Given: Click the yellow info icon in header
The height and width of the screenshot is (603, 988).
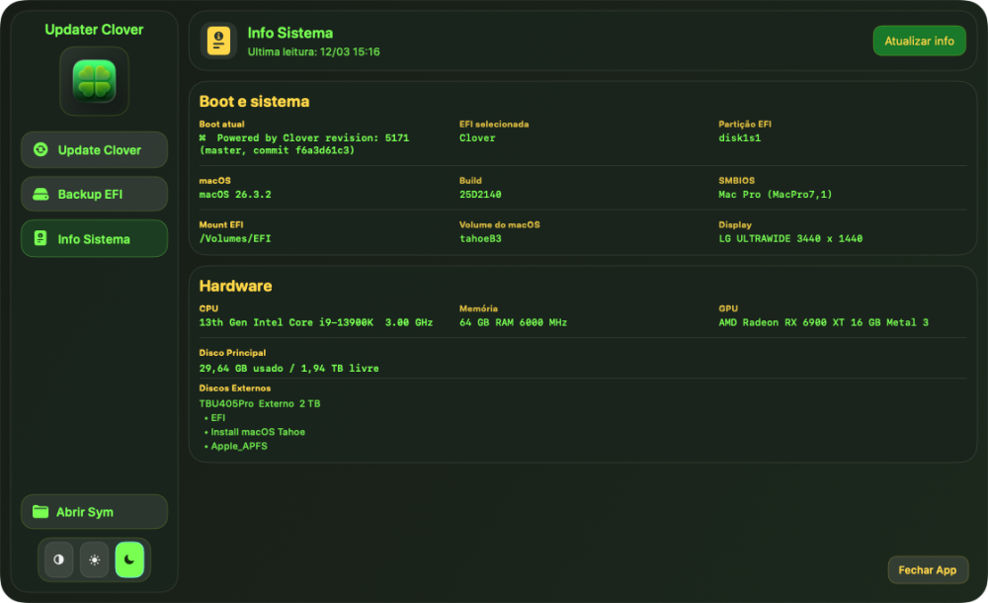Looking at the screenshot, I should [x=218, y=41].
